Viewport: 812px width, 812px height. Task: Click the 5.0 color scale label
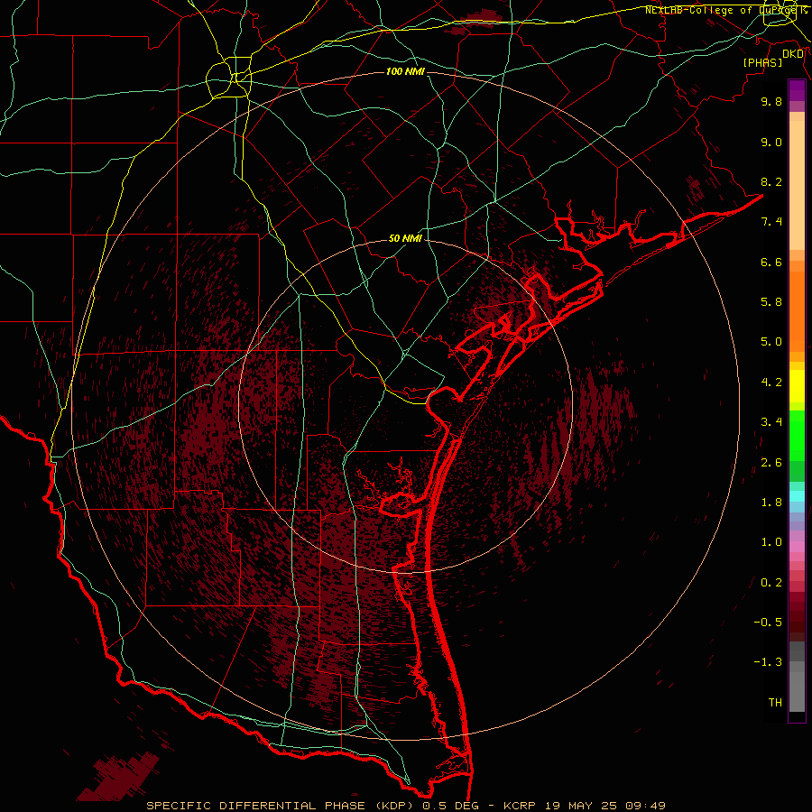click(771, 342)
